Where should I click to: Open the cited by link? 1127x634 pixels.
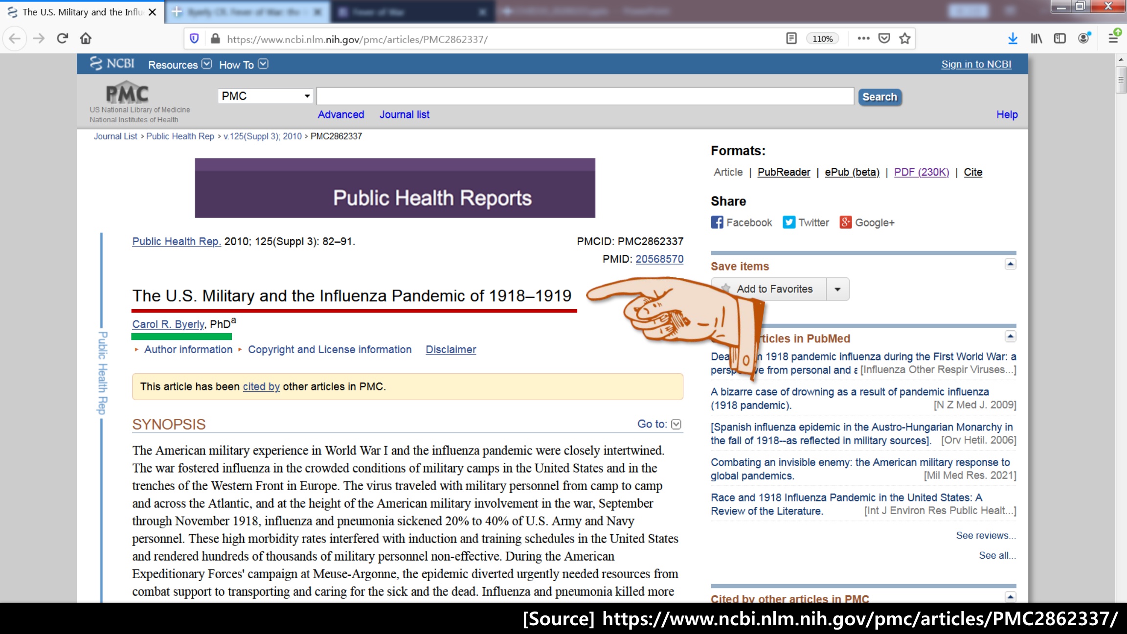(261, 386)
